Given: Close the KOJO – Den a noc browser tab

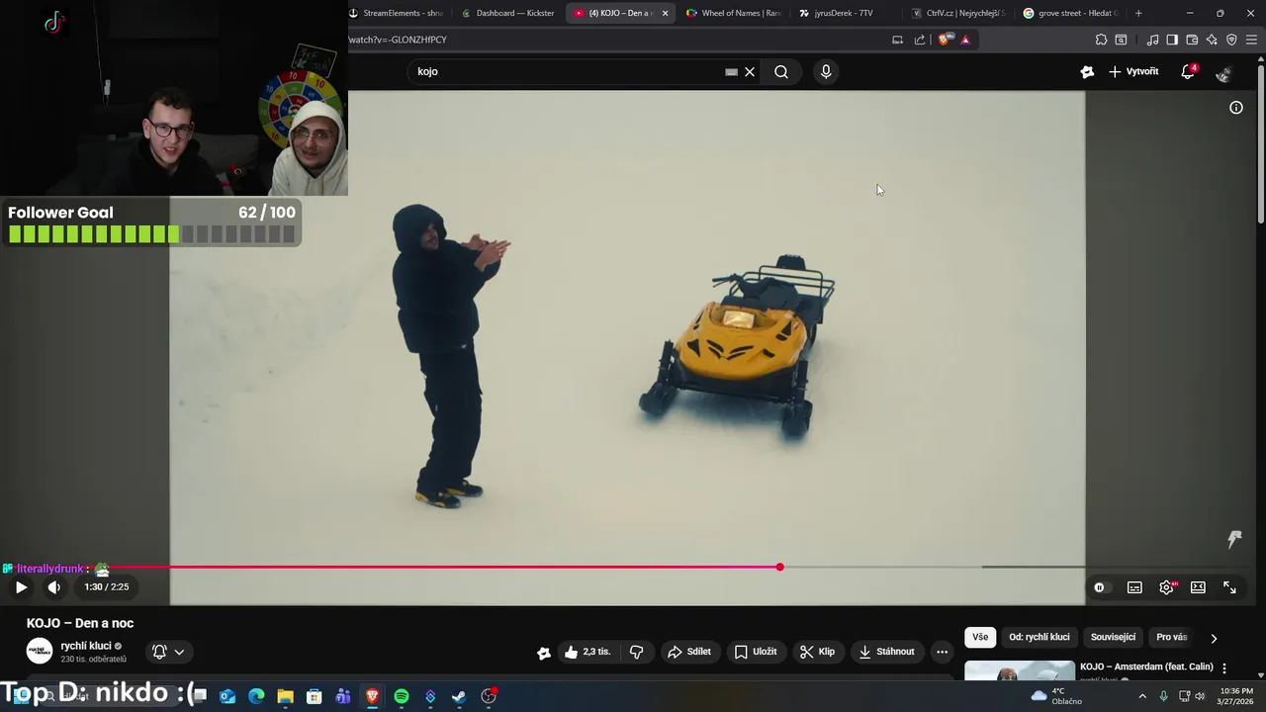Looking at the screenshot, I should tap(666, 13).
